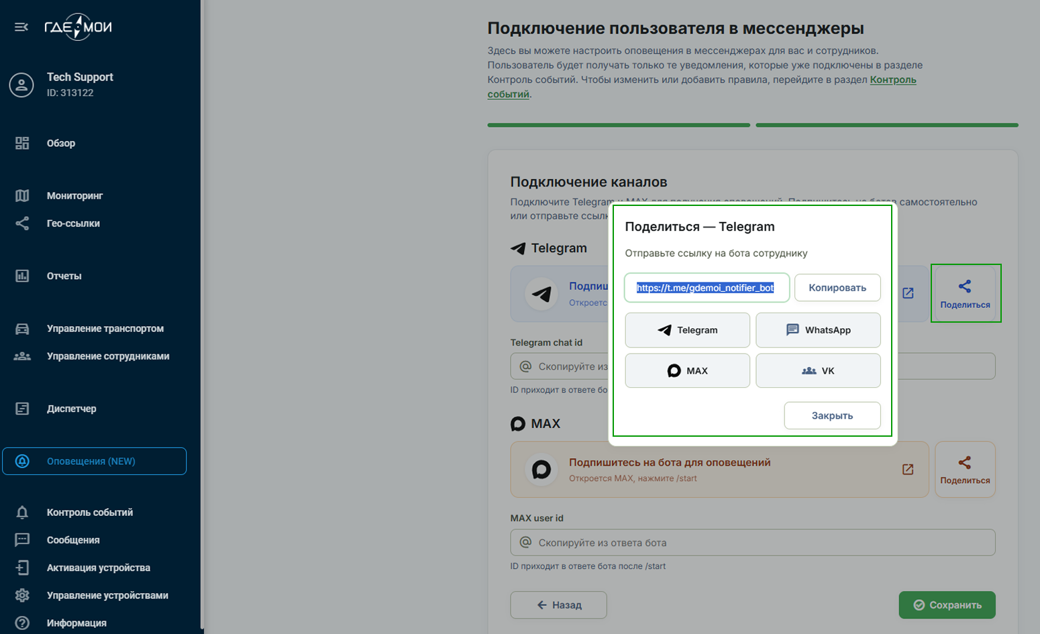Click the Telegram bot round logo icon
Viewport: 1040px width, 634px height.
point(541,293)
